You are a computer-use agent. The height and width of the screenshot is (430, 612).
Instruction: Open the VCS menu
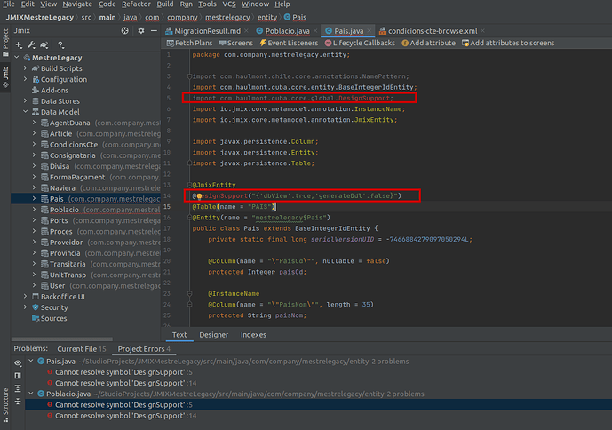pos(229,4)
